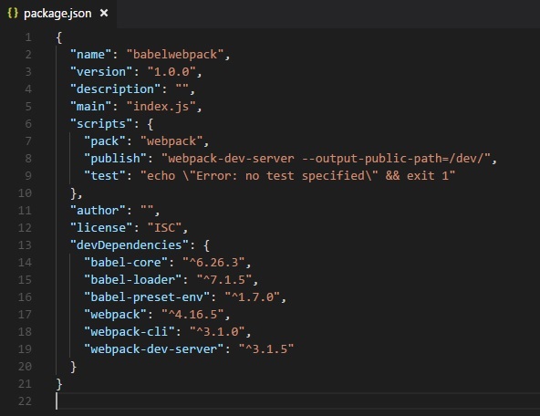Click the "^3.1.0" version value
Screen dimensions: 540x416
[217, 332]
